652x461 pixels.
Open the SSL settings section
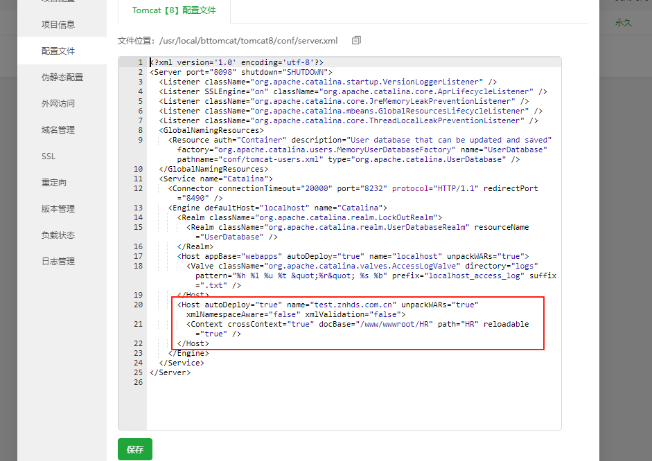[49, 156]
